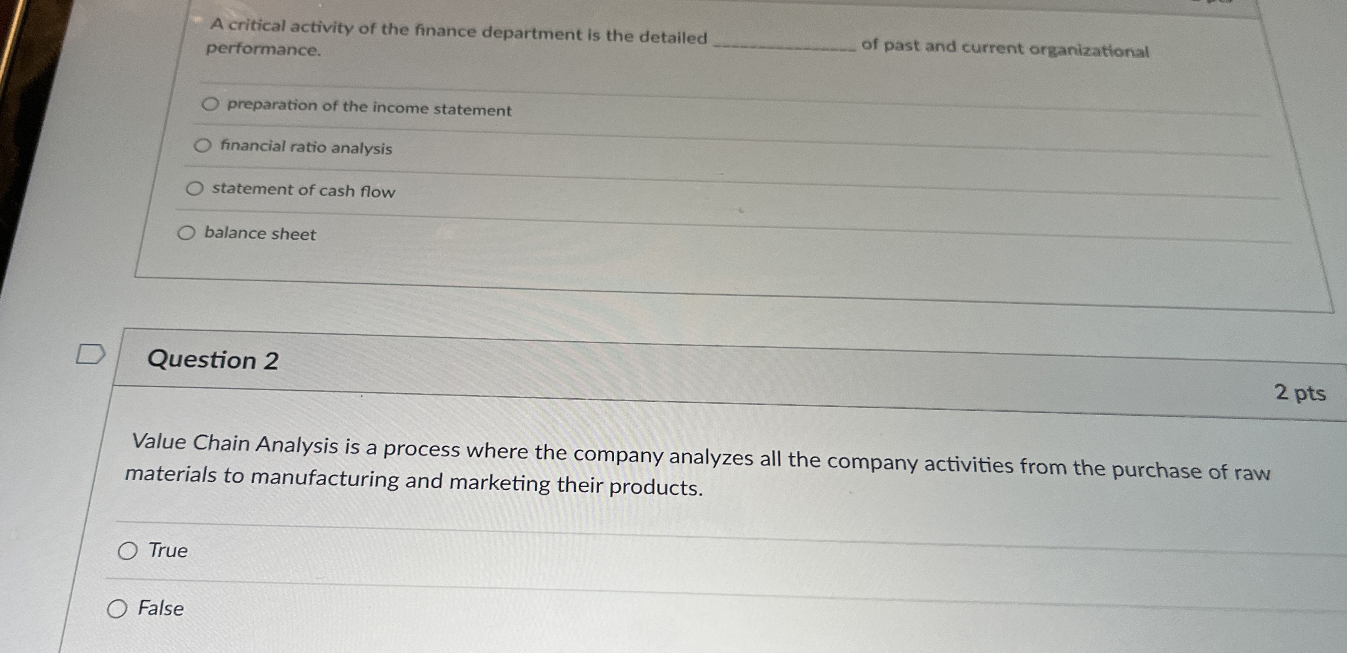
Task: Click the Question 2 header bar
Action: point(214,361)
